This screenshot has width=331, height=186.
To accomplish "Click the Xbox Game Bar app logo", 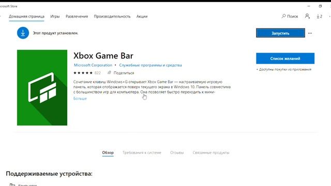I will click(x=42, y=87).
